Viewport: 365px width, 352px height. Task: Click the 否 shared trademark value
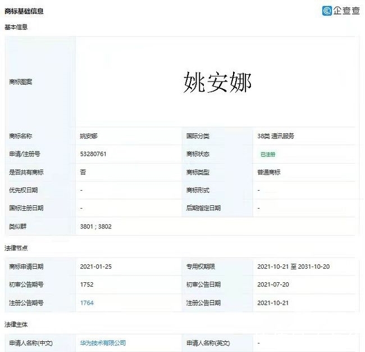(x=83, y=172)
